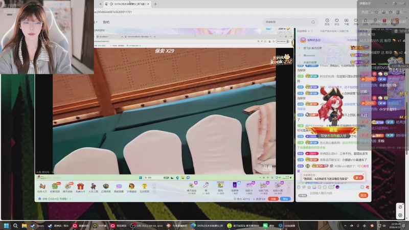This screenshot has height=230, width=409.
Task: Show hidden system tray icons chevron
Action: [345, 225]
